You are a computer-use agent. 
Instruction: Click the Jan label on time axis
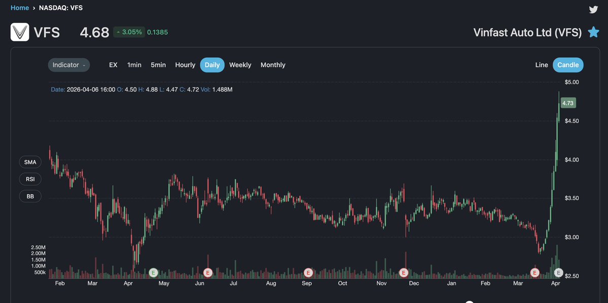click(451, 283)
